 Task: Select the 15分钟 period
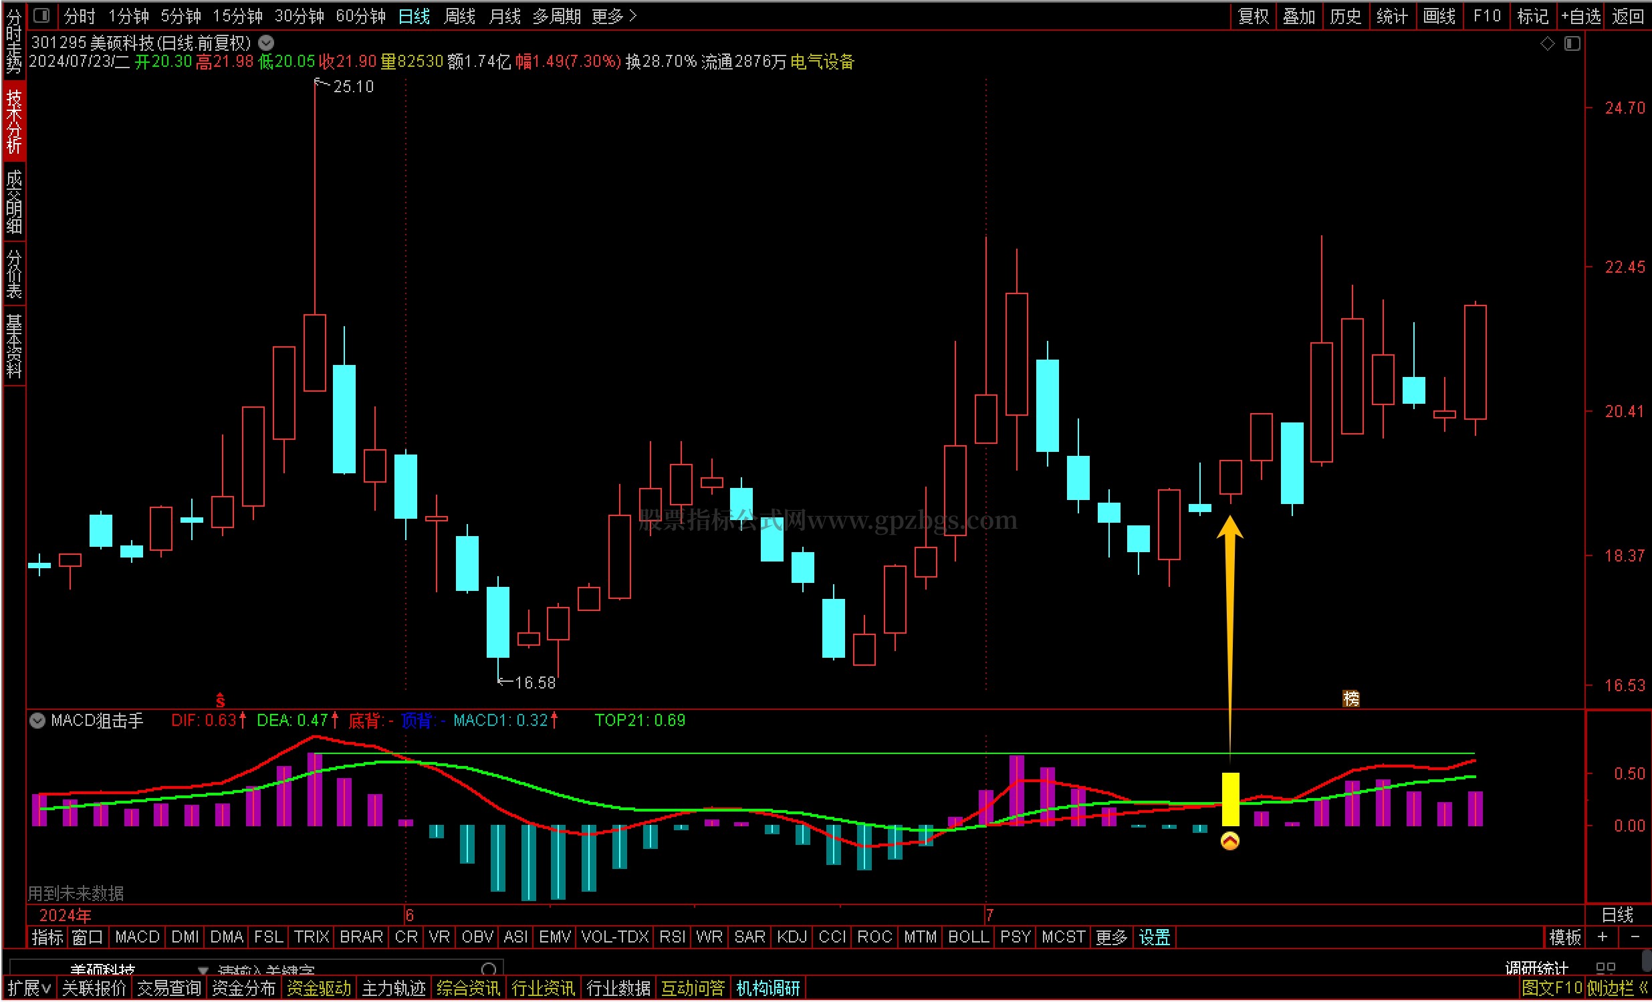(x=238, y=15)
